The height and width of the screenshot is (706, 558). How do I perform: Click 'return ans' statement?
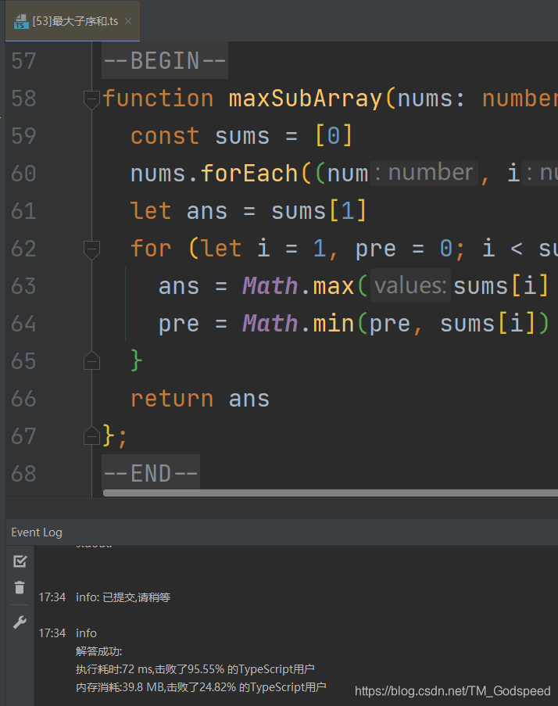tap(200, 399)
